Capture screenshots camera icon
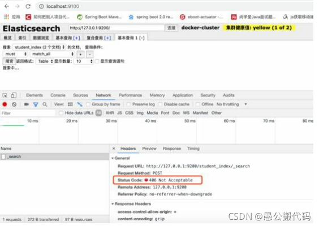 (27, 105)
